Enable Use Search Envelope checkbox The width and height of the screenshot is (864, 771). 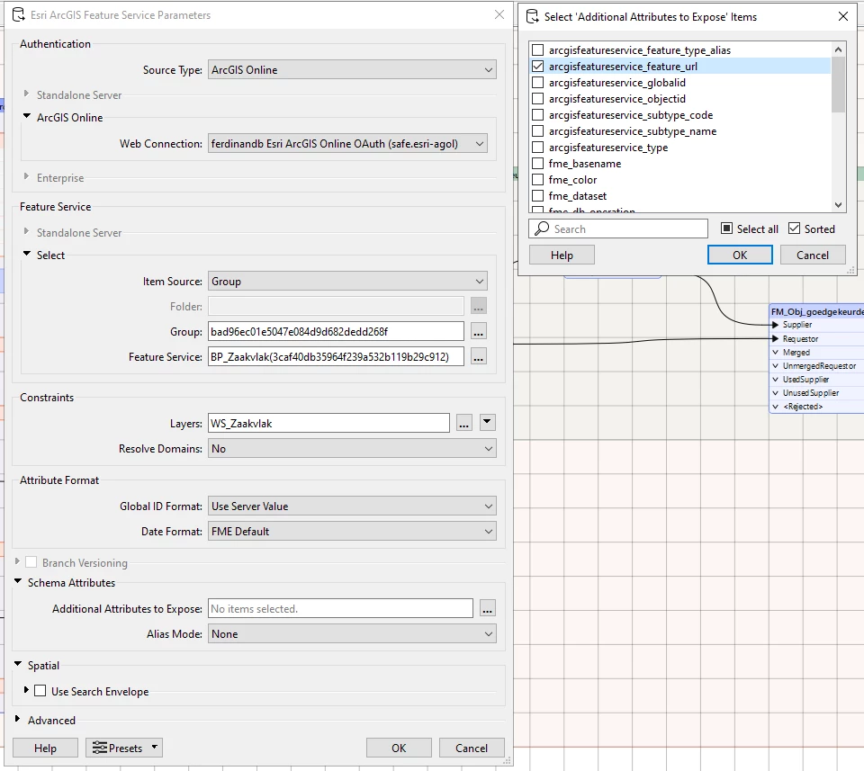(40, 691)
